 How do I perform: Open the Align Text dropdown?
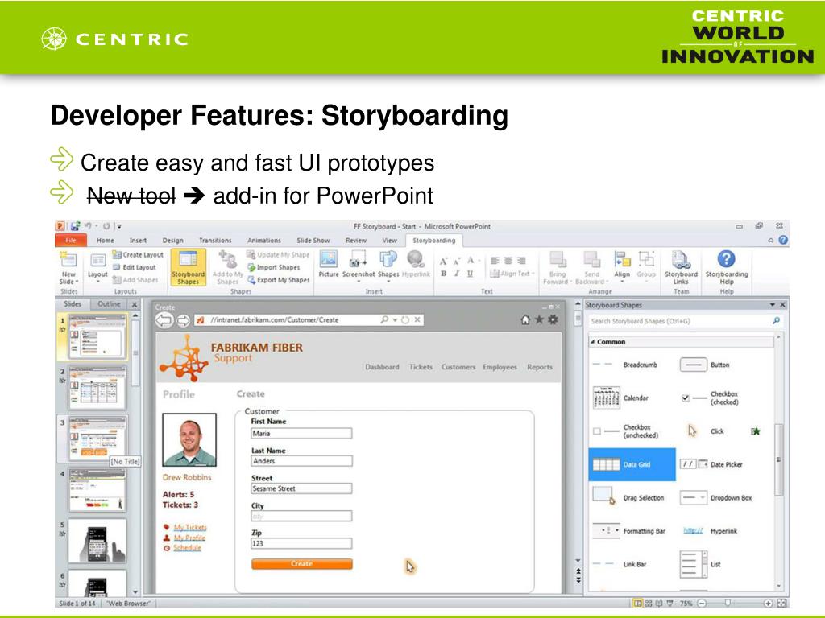(x=512, y=274)
